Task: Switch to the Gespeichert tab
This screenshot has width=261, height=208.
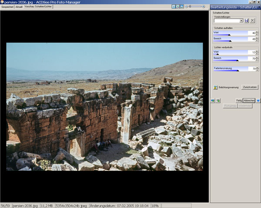Action: click(7, 7)
